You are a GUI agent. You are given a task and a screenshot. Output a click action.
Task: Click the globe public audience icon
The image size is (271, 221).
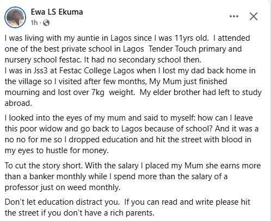tap(46, 23)
